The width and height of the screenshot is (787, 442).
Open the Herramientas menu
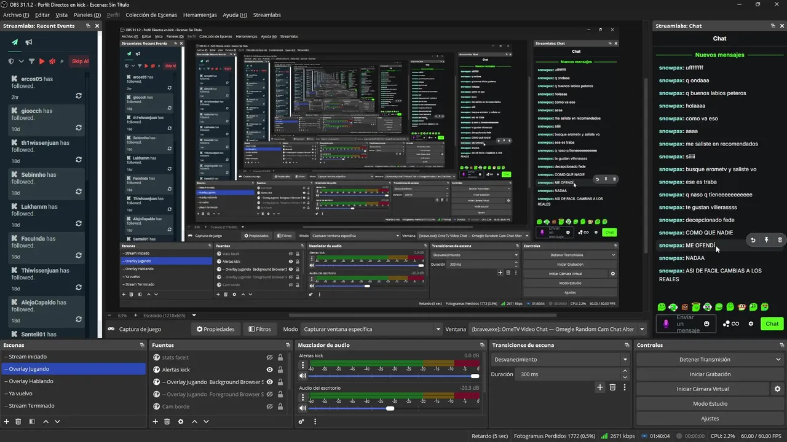pos(200,15)
